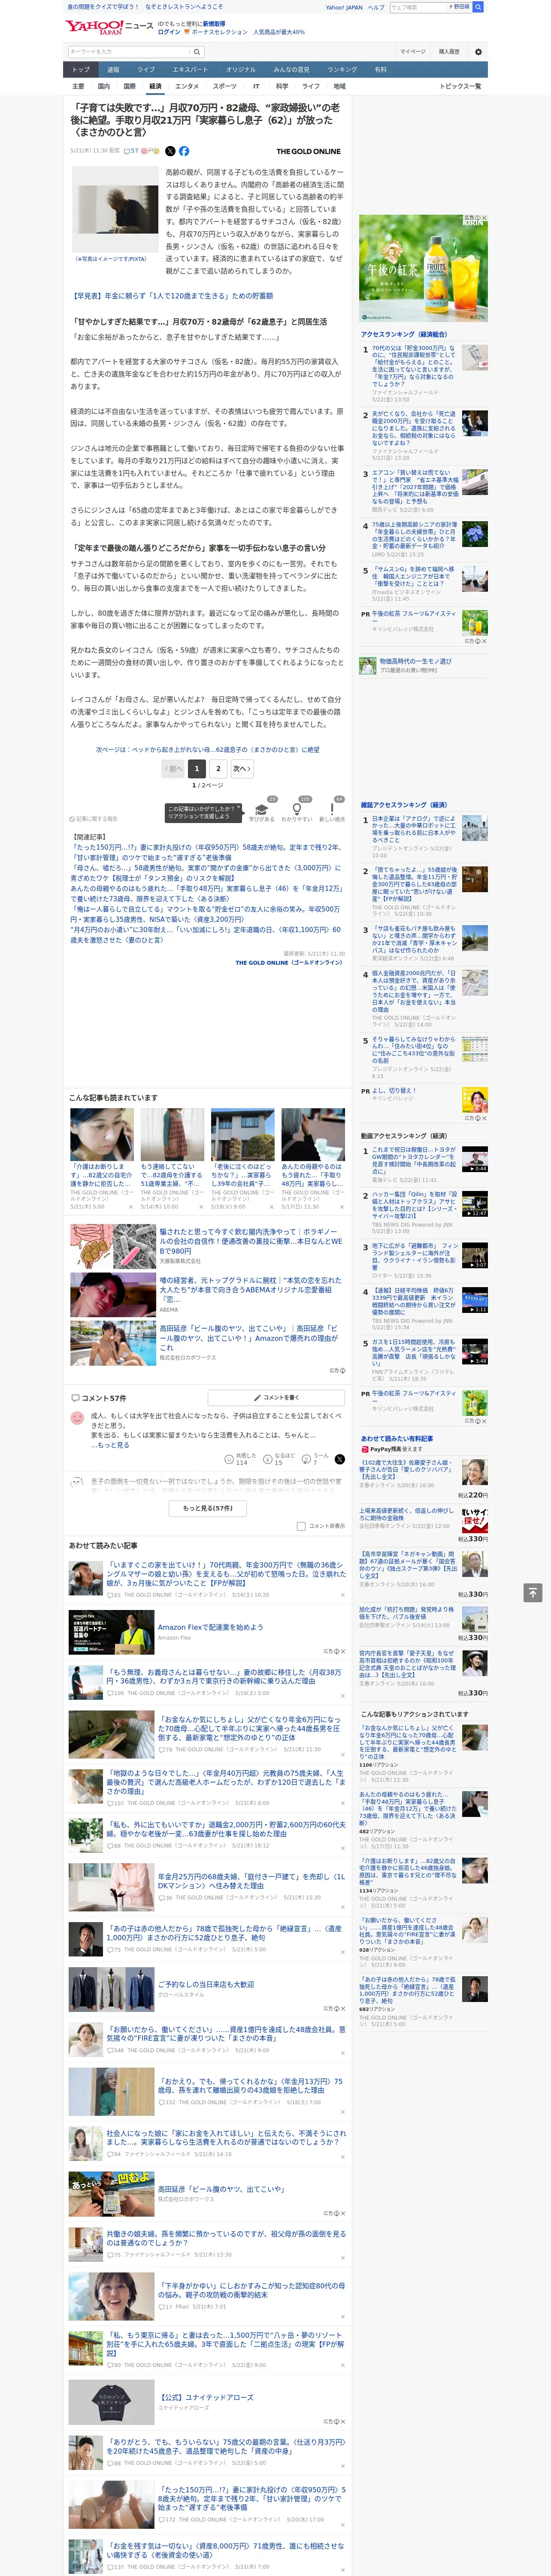Screen dimensions: 551x2576
Task: Open the 有料 navigation tab
Action: click(380, 70)
